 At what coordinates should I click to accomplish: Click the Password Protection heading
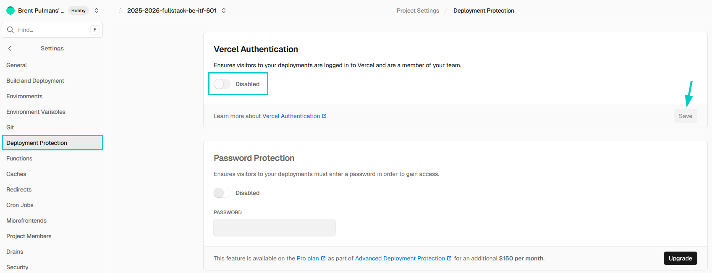pos(254,158)
